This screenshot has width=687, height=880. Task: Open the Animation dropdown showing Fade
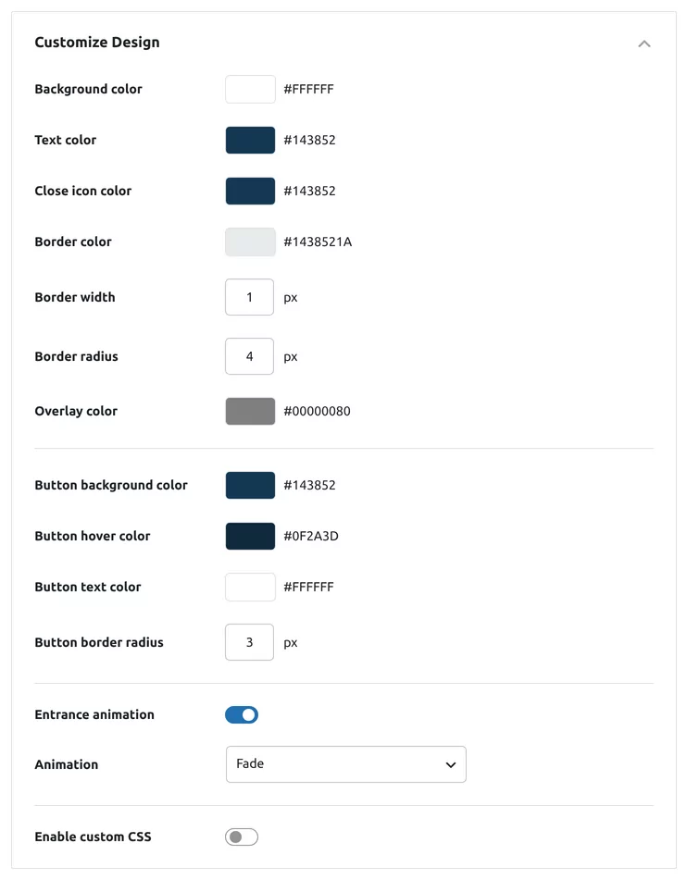point(346,764)
